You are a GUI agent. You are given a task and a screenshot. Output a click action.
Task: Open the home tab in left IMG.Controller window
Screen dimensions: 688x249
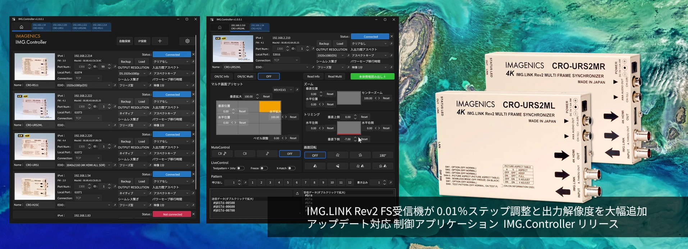22,27
